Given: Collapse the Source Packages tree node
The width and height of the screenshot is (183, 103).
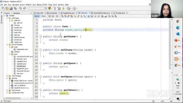Looking at the screenshot, I should [7, 45].
